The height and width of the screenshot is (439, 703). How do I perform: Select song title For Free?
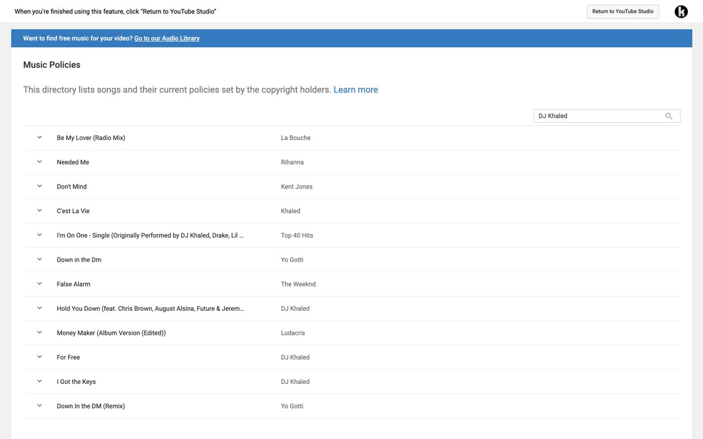[69, 358]
